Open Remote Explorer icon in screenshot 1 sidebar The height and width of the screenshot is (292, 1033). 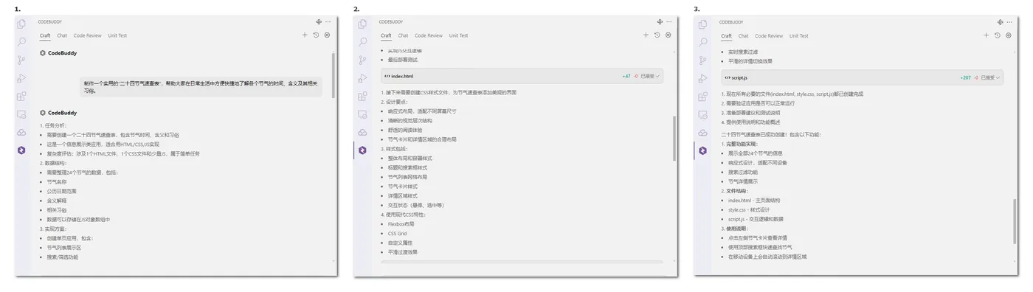(21, 114)
